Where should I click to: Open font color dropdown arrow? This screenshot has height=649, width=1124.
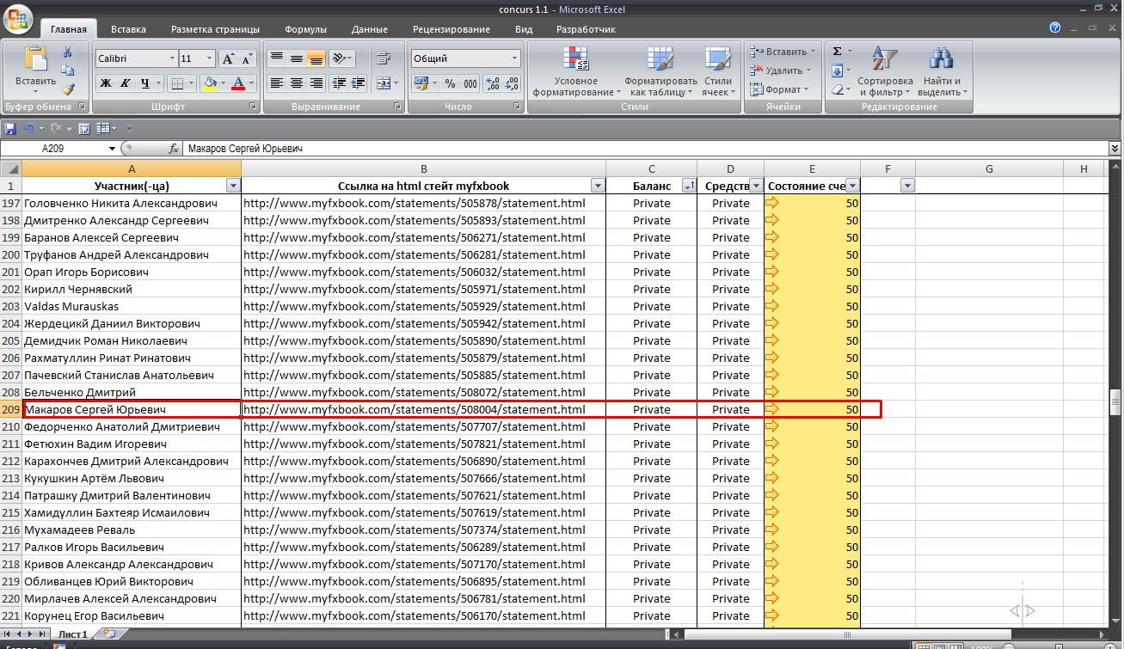point(252,83)
